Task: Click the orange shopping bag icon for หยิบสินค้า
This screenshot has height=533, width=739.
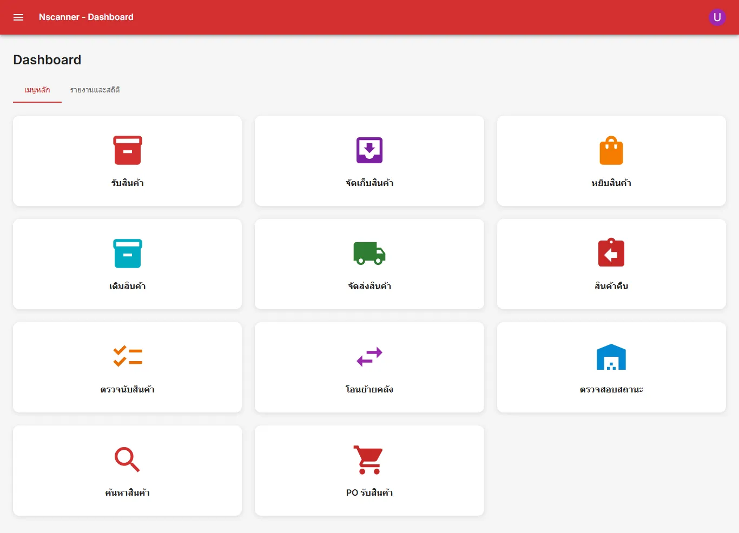Action: 611,150
